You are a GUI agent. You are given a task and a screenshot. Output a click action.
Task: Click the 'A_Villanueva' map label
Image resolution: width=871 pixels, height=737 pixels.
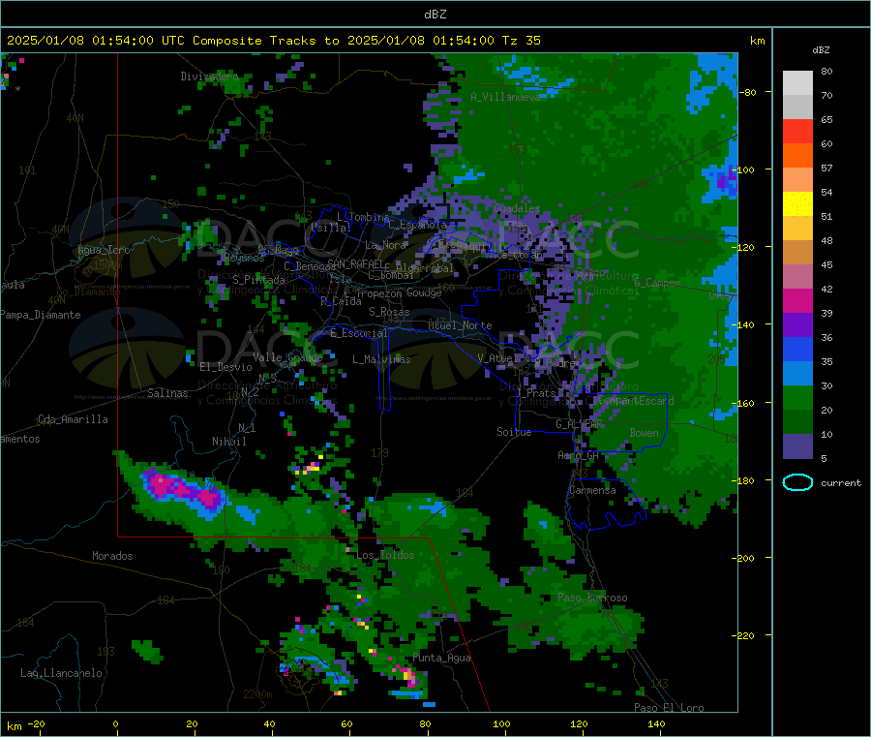(505, 97)
